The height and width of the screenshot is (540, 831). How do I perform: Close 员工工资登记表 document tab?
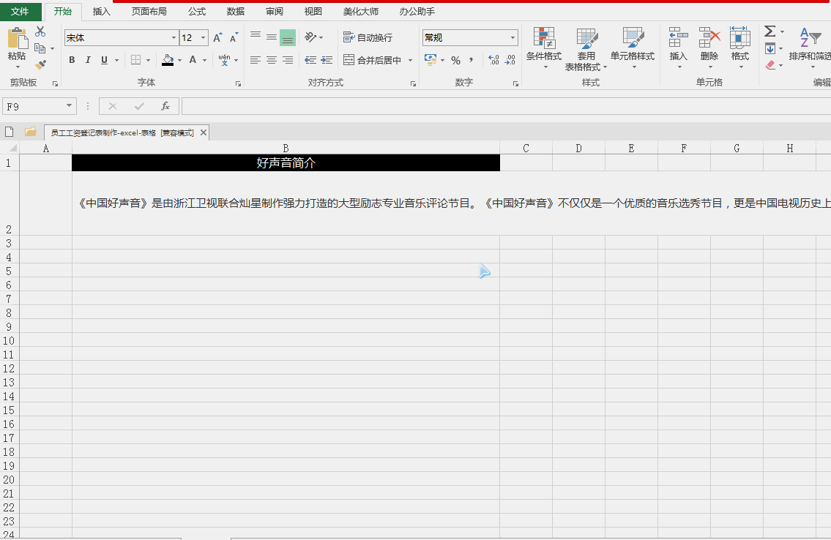tap(204, 132)
